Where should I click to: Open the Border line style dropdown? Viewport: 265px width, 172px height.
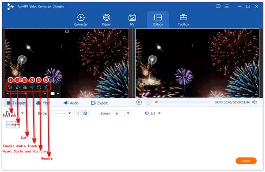[62, 113]
